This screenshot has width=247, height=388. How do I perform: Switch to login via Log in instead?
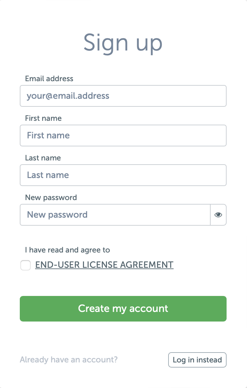point(197,360)
